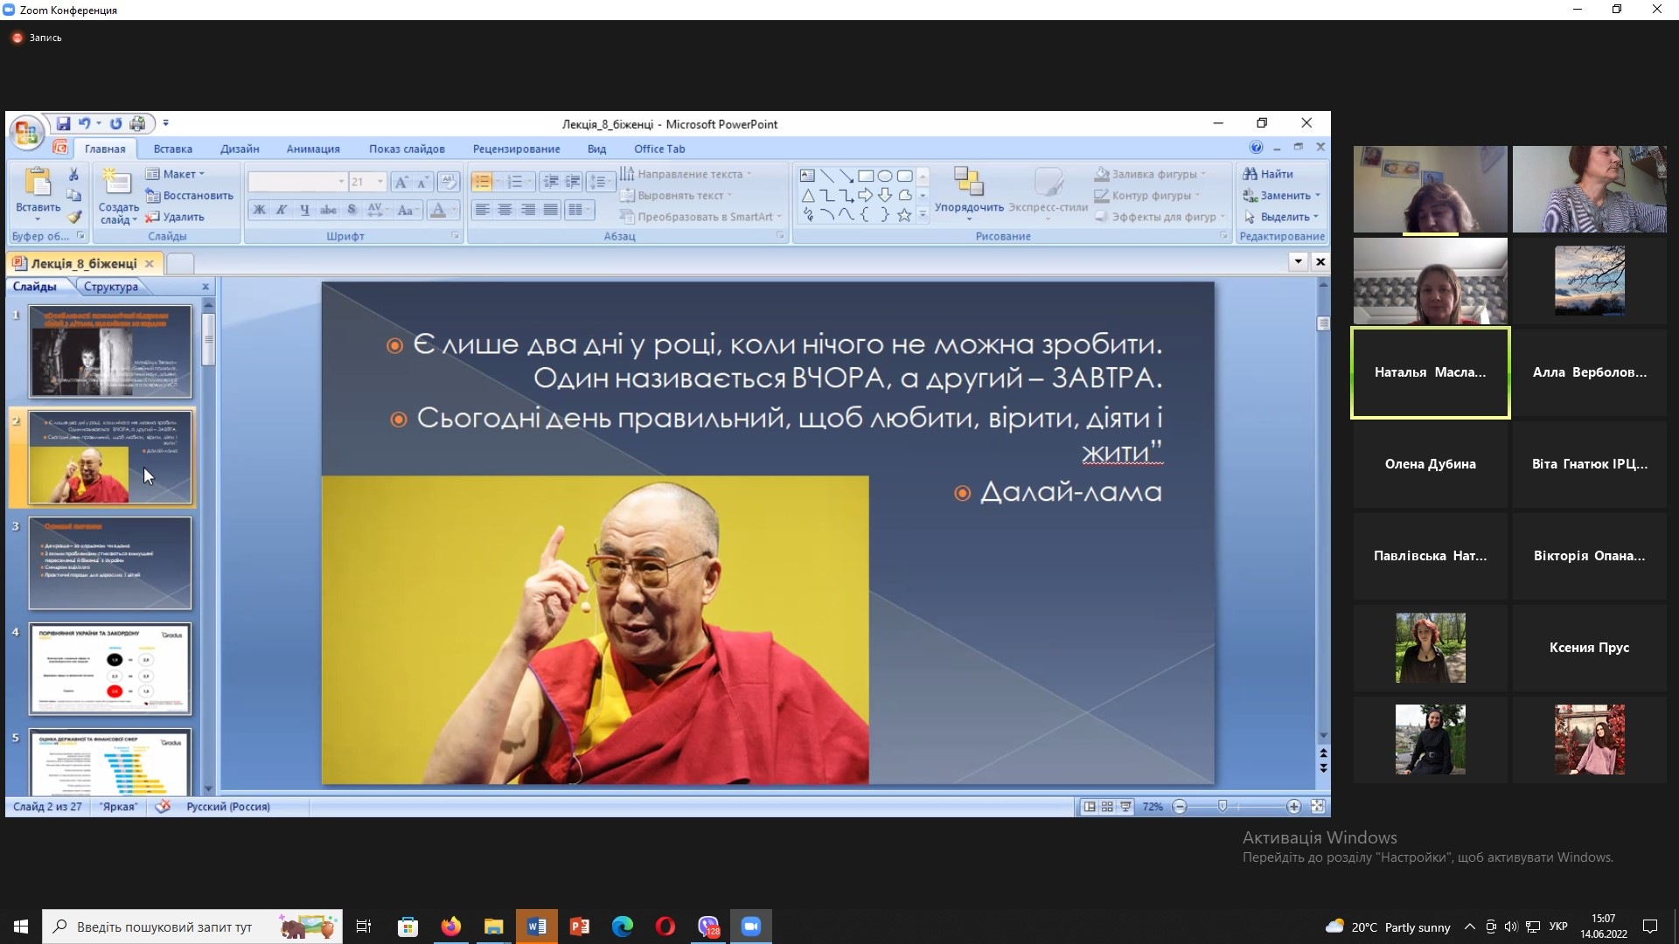Click the Center align paragraph icon
Image resolution: width=1679 pixels, height=944 pixels.
click(x=505, y=210)
